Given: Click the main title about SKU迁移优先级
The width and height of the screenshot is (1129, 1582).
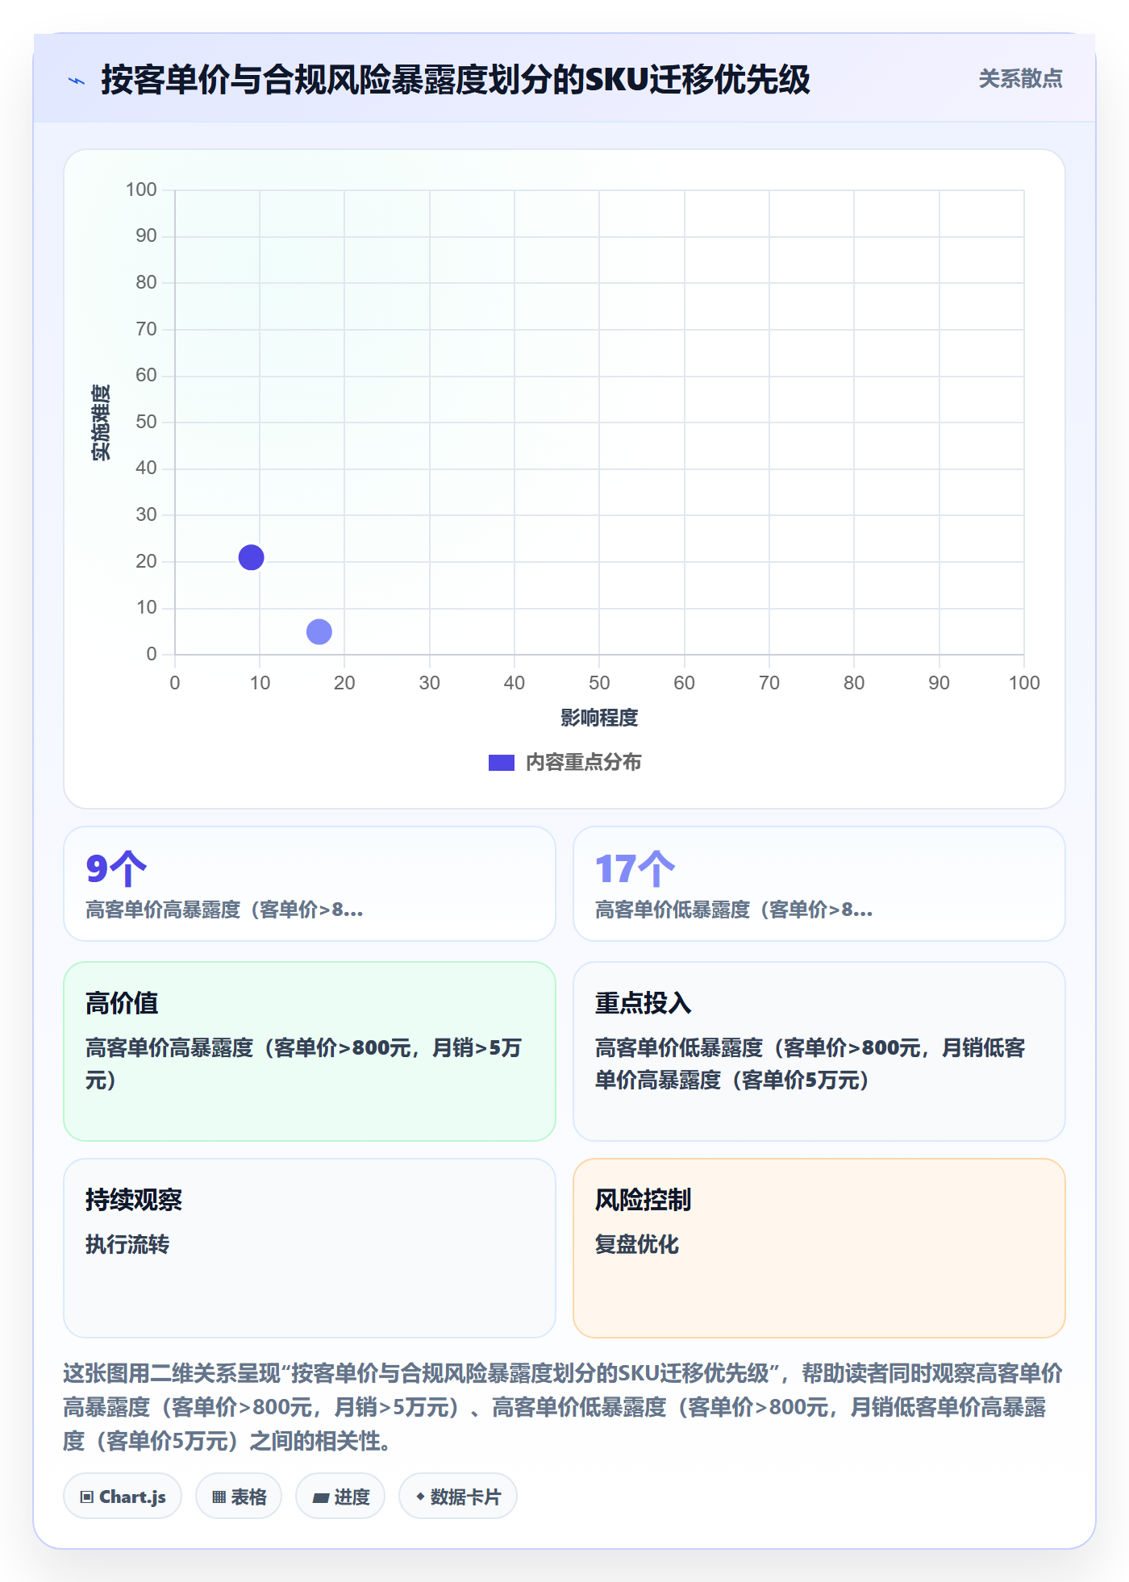Looking at the screenshot, I should tap(456, 80).
